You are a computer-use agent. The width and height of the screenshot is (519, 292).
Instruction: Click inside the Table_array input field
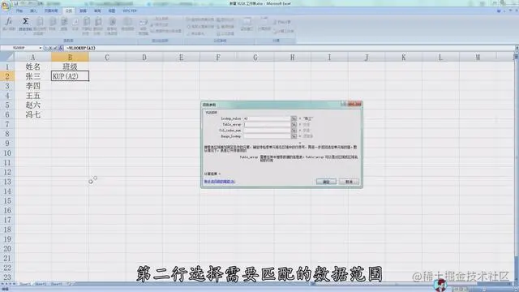(267, 124)
